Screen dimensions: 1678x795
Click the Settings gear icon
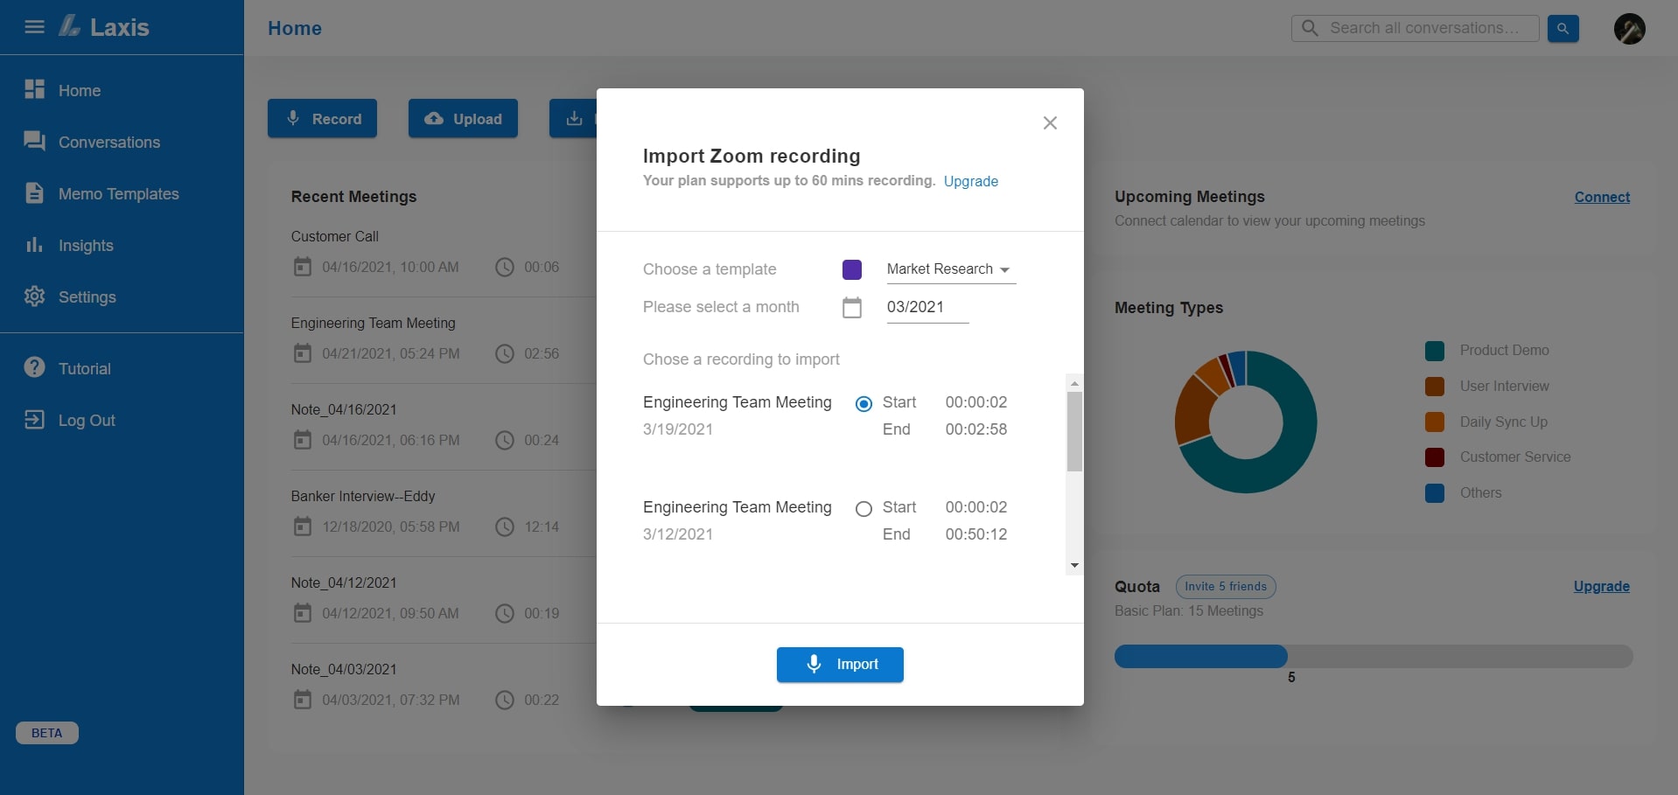coord(34,296)
